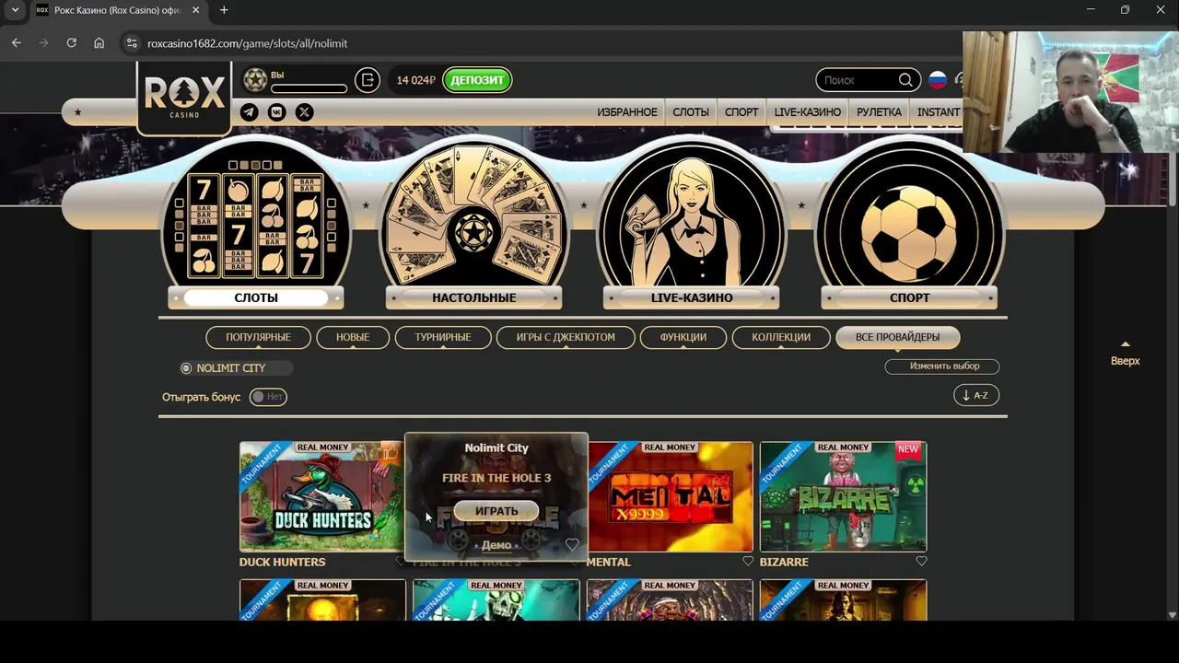Open the X social link
The image size is (1179, 663).
304,112
